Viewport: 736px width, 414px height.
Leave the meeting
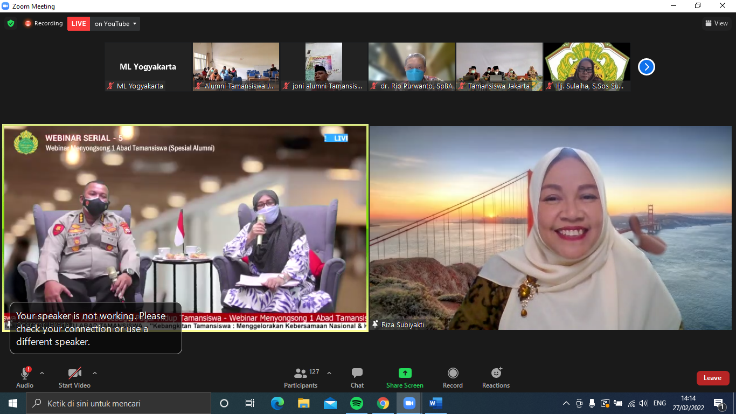[x=712, y=378]
